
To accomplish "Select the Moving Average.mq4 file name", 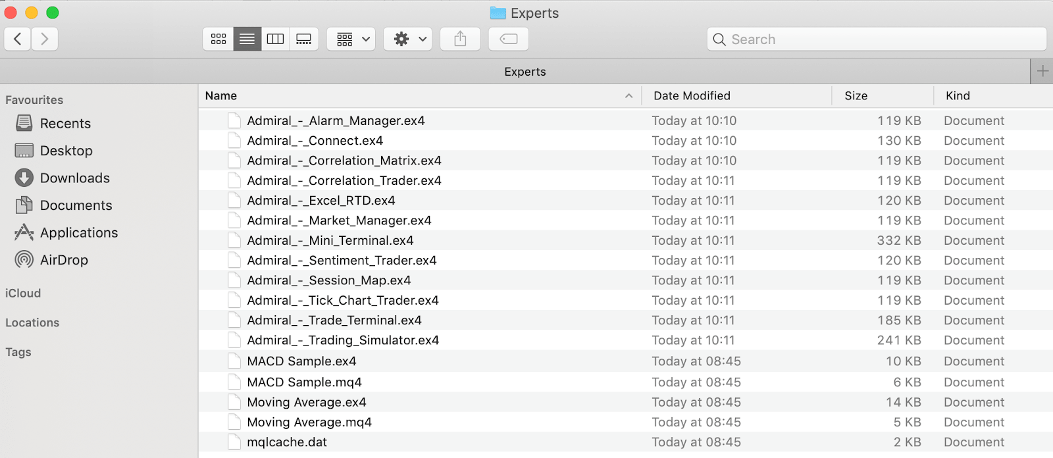I will point(309,422).
